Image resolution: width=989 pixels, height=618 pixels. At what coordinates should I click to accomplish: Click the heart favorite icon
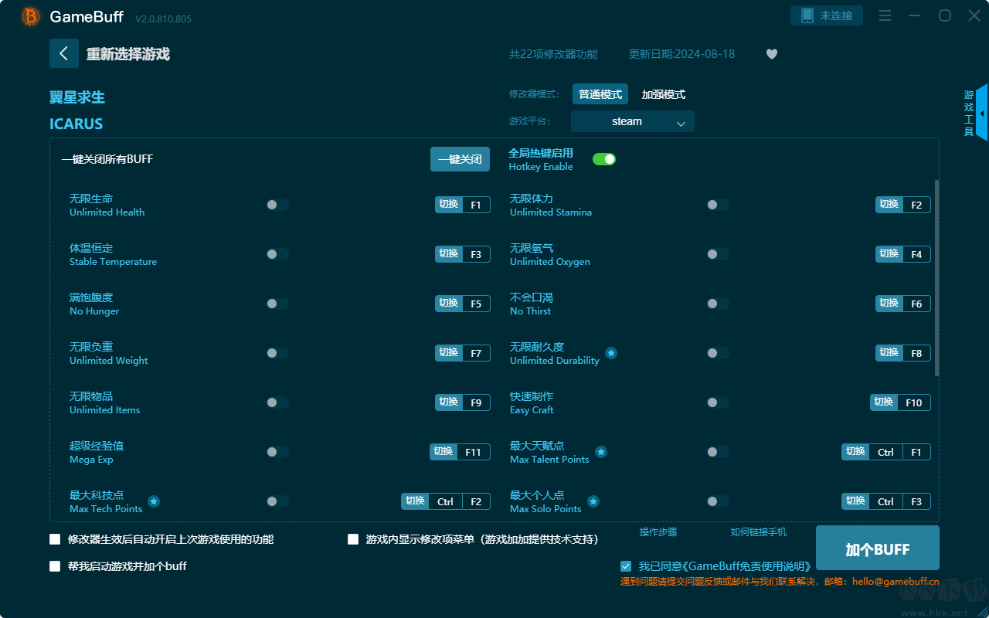pos(772,54)
